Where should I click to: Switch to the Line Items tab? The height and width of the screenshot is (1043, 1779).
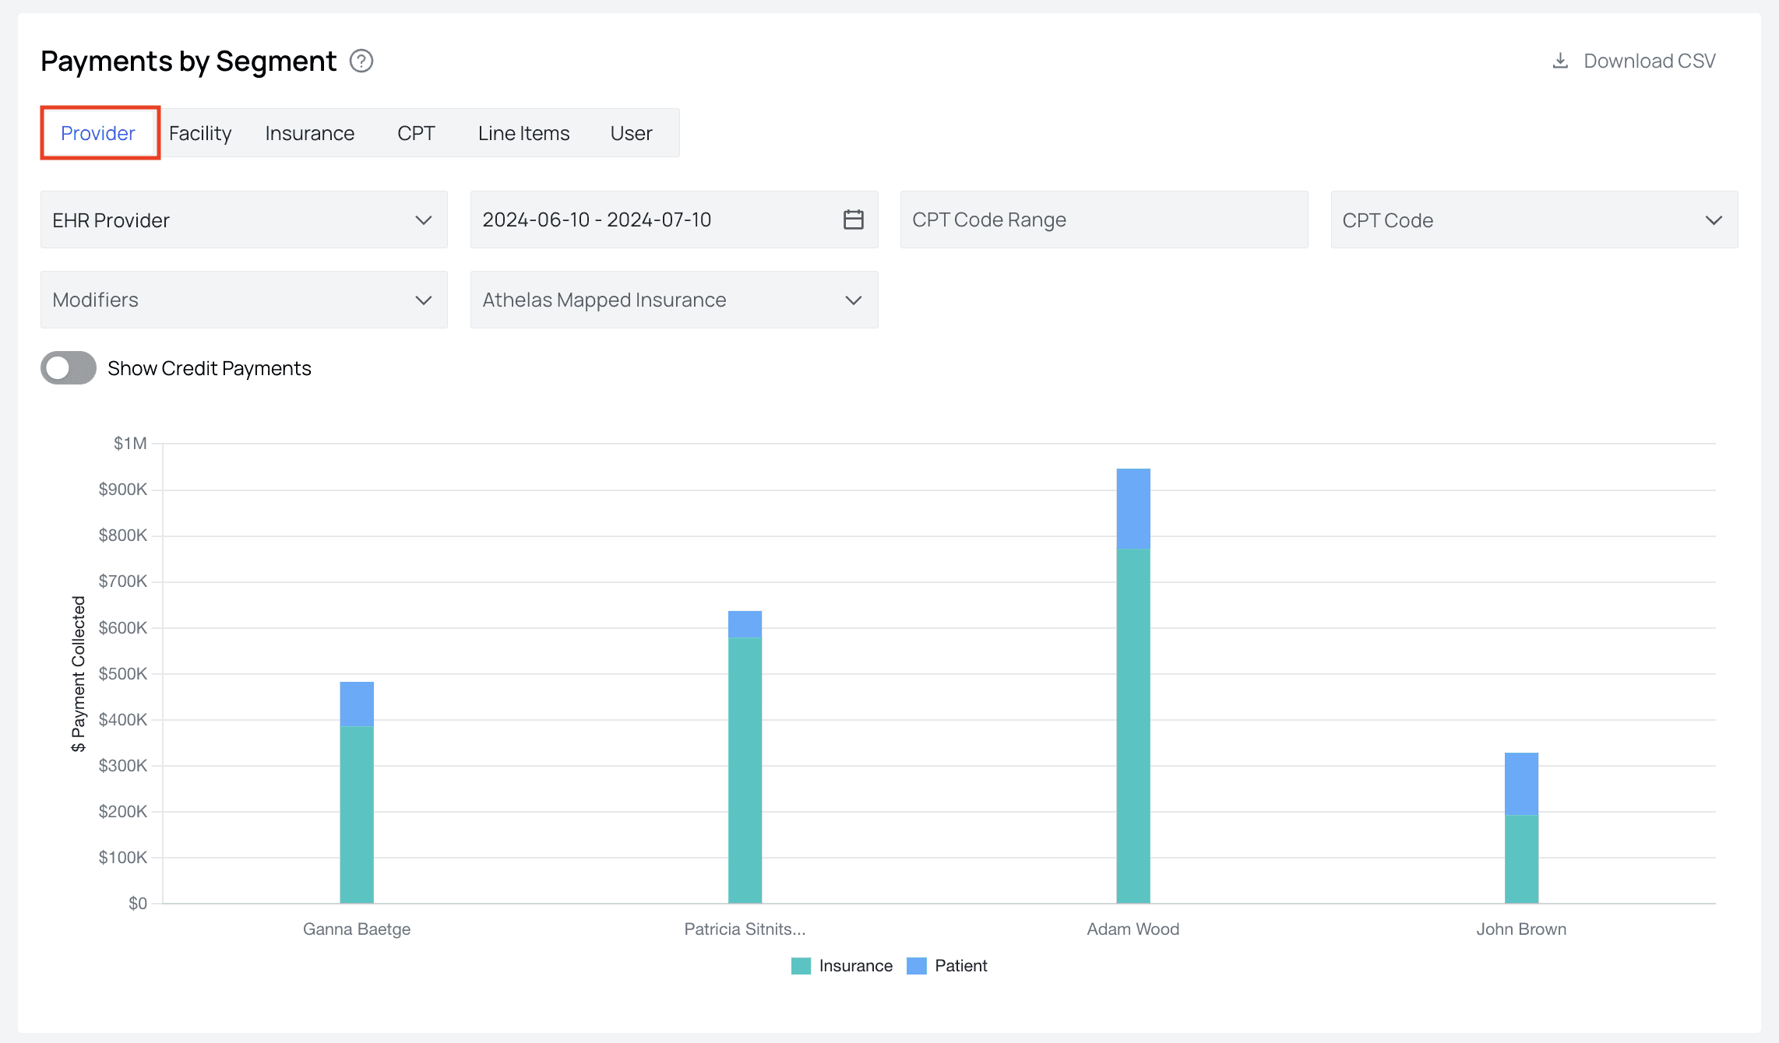523,133
